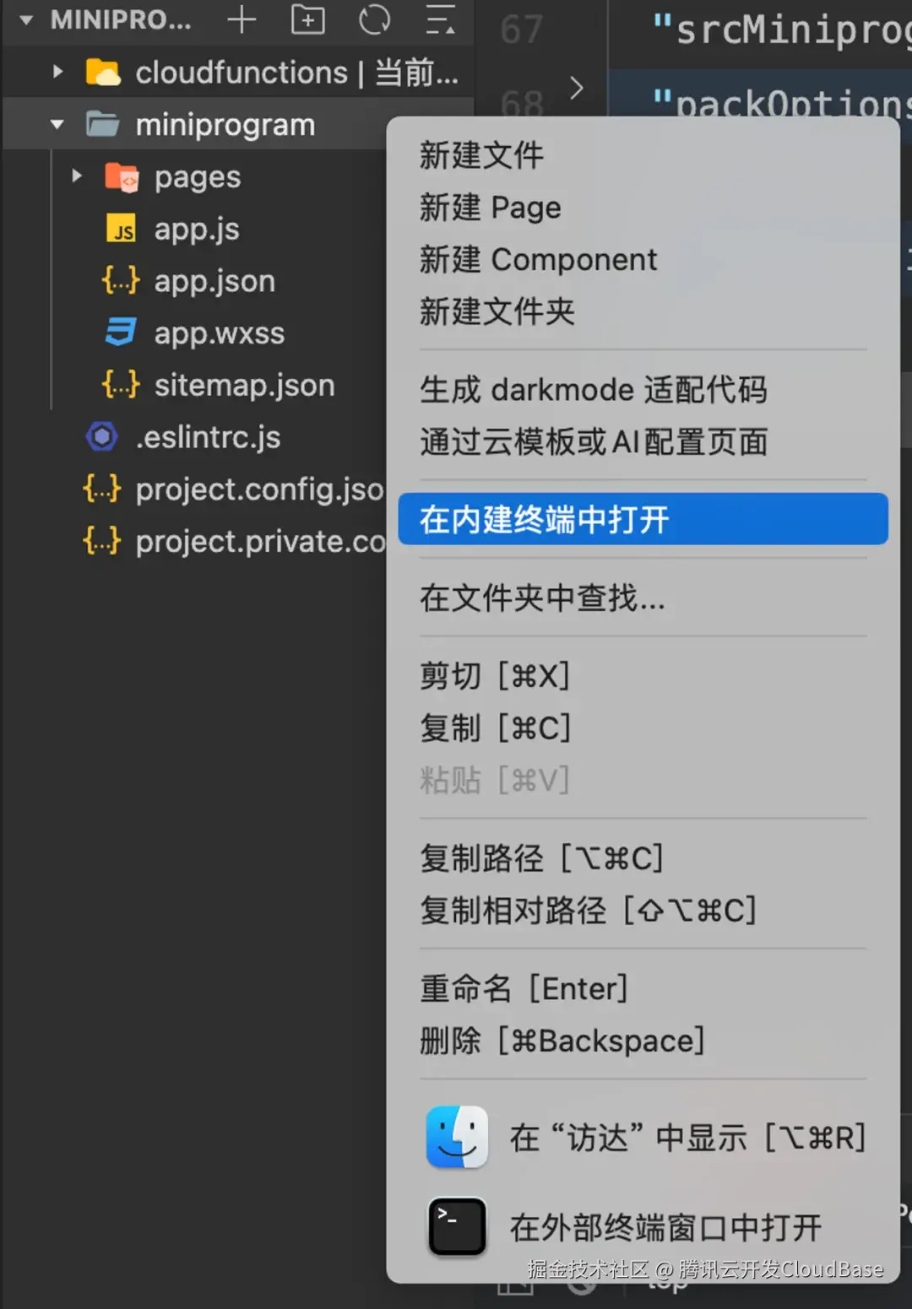Screen dimensions: 912x1309
Task: Click the ESLint icon next to .eslintrc.js
Action: click(x=100, y=436)
